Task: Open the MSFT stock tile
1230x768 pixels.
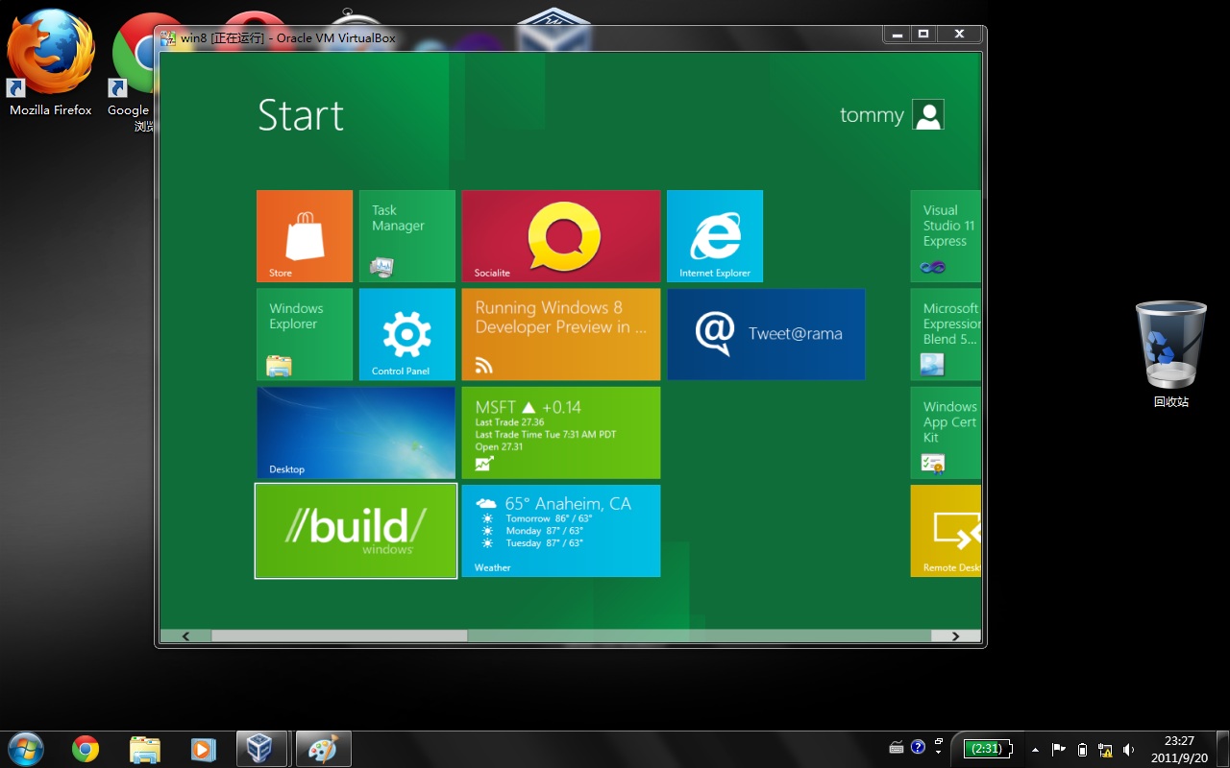Action: click(x=560, y=432)
